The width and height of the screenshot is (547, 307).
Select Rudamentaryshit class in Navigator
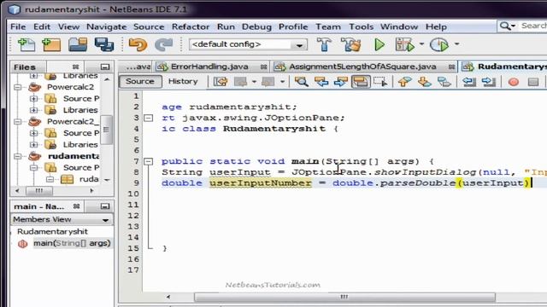point(52,232)
